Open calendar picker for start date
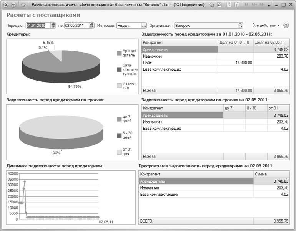This screenshot has width=296, height=231. pyautogui.click(x=53, y=25)
